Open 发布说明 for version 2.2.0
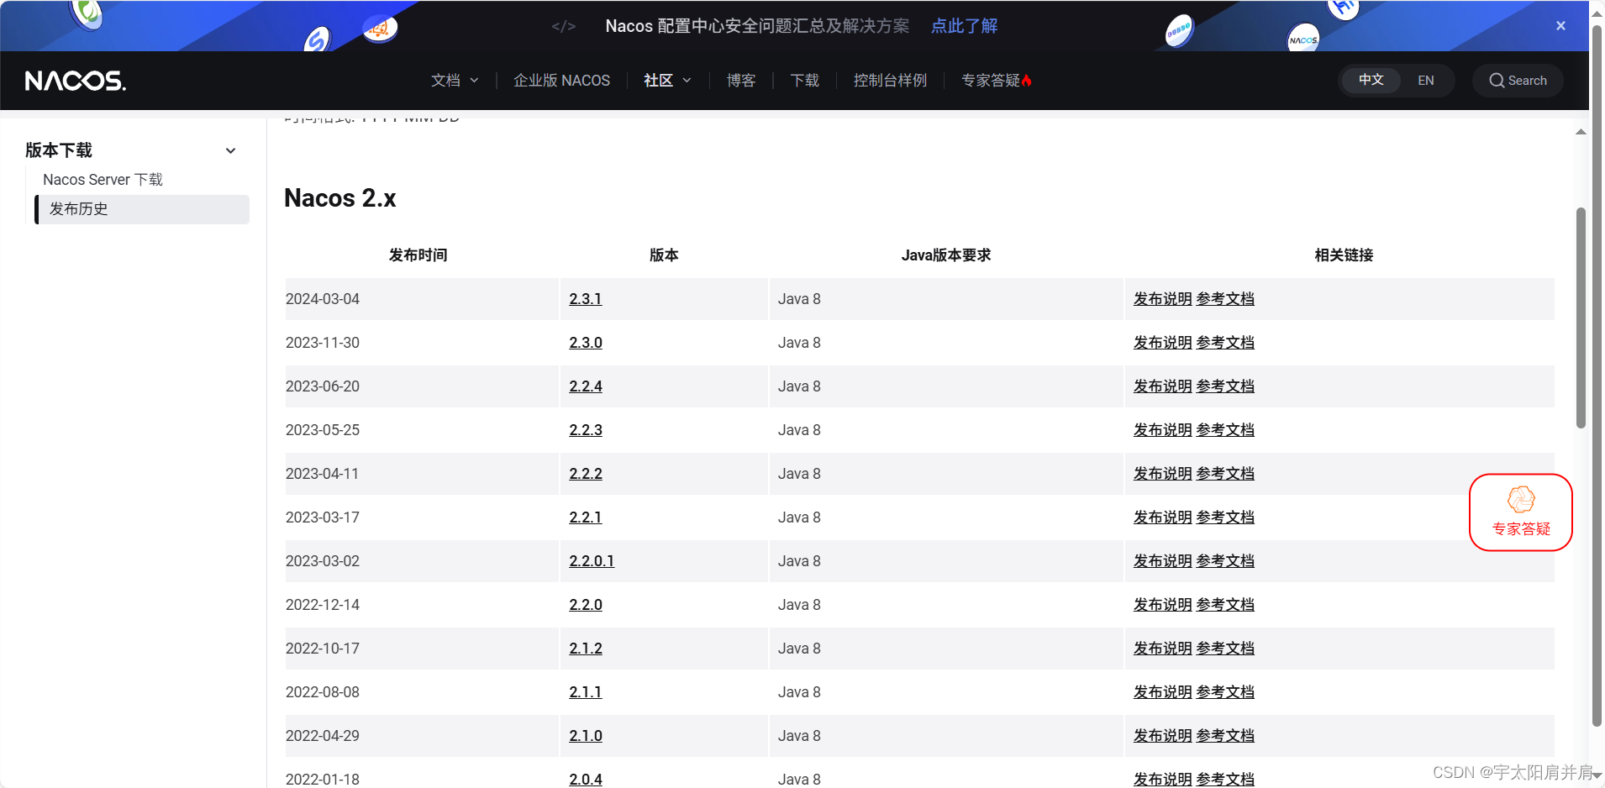This screenshot has height=788, width=1605. click(1163, 605)
